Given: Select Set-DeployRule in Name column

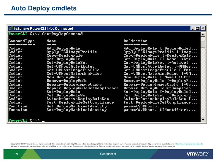Looking at the screenshot, I should pyautogui.click(x=63, y=92).
